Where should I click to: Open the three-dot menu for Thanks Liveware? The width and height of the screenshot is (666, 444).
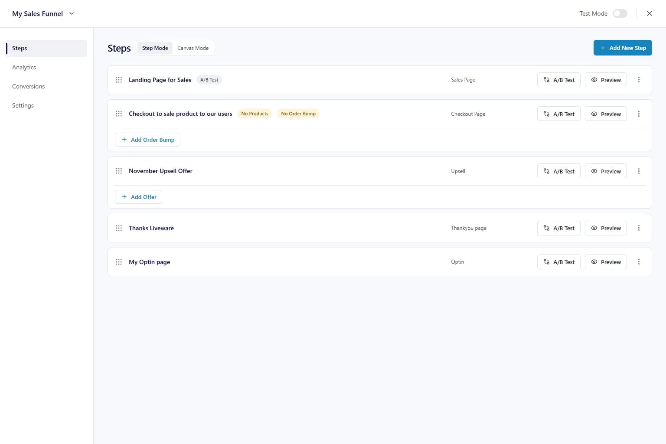[639, 228]
